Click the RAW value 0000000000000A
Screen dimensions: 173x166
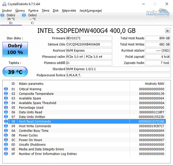click(152, 103)
